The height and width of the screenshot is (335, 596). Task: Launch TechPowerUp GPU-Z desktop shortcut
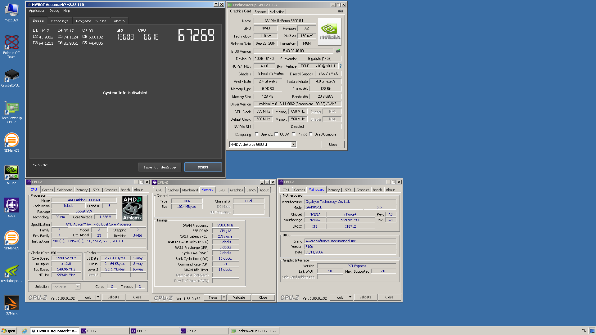pos(11,112)
